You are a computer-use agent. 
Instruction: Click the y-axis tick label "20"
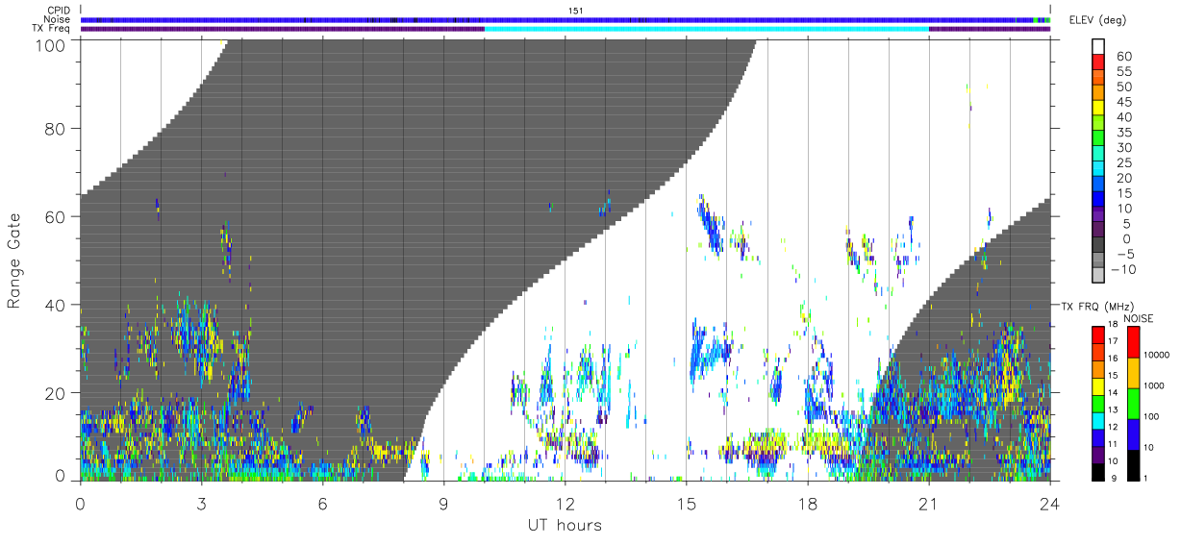point(55,392)
